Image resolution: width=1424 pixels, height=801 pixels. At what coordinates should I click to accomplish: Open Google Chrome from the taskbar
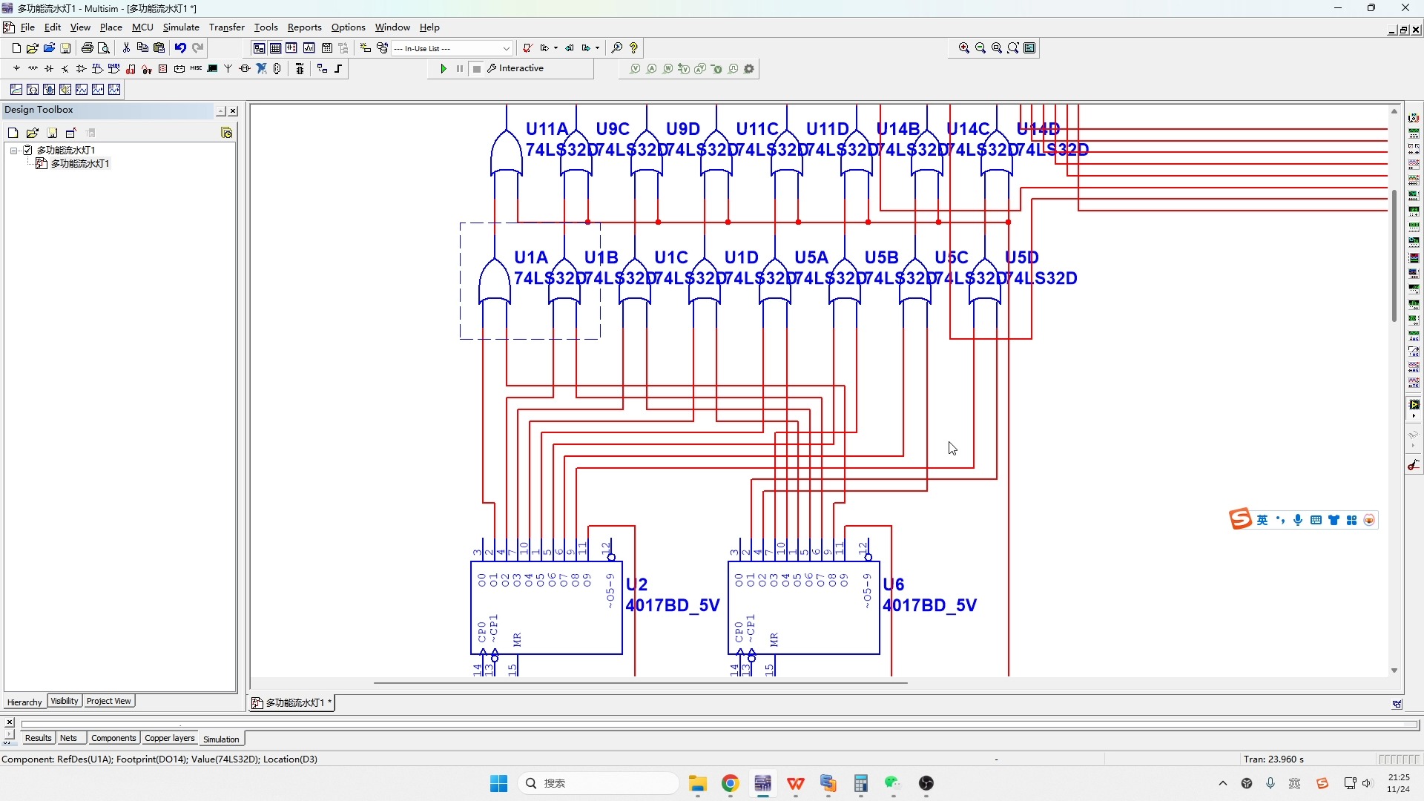730,783
